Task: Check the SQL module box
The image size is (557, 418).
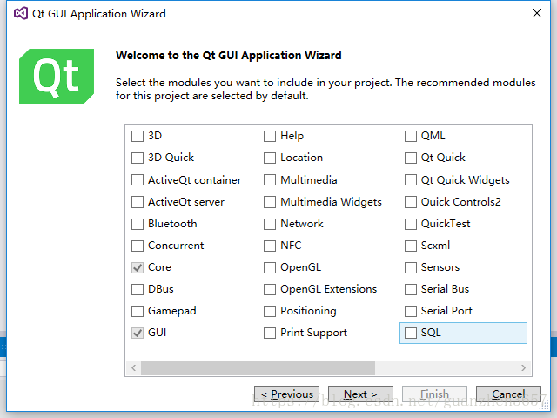Action: [411, 333]
